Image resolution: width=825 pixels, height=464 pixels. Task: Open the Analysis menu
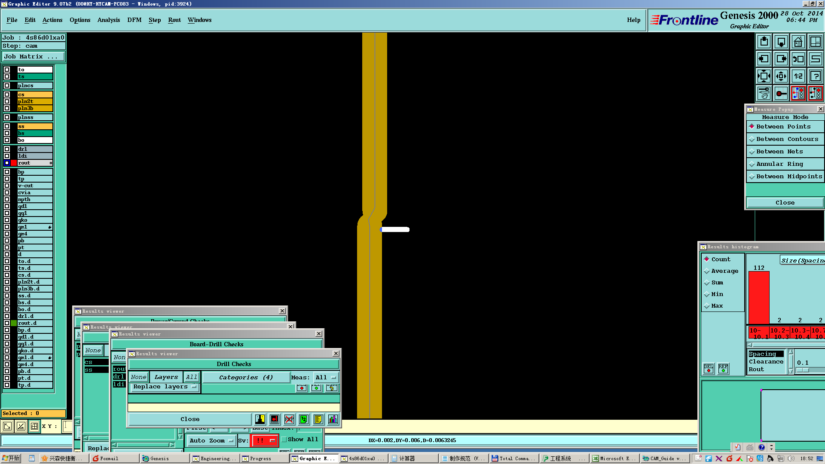pyautogui.click(x=108, y=20)
